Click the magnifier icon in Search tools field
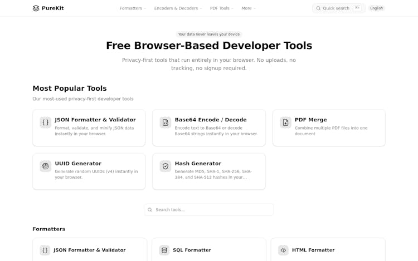 (x=150, y=210)
